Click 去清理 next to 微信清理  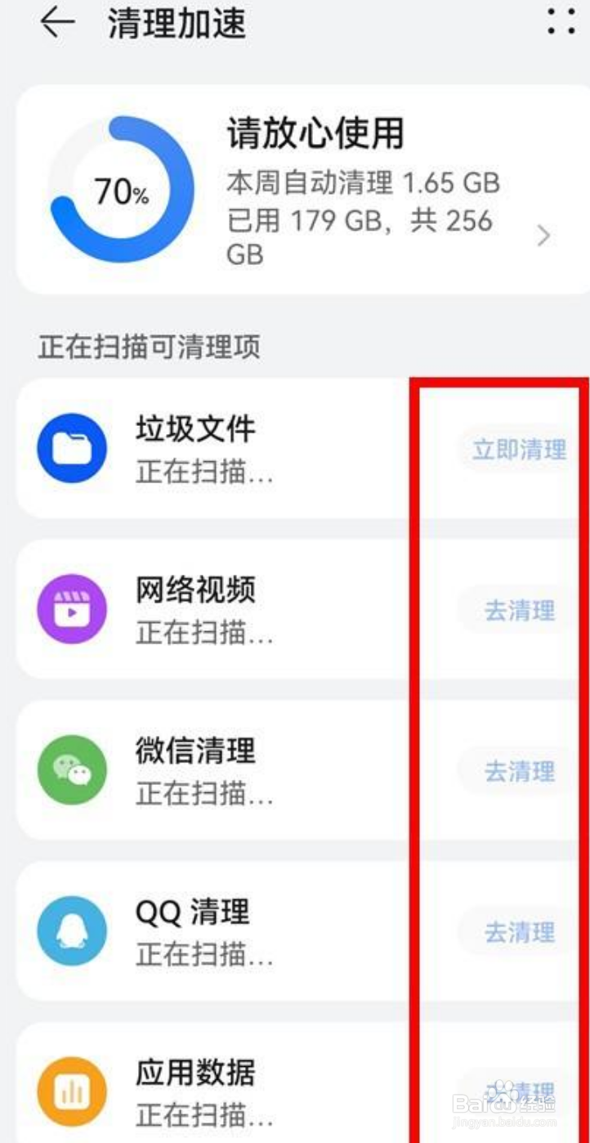point(520,771)
